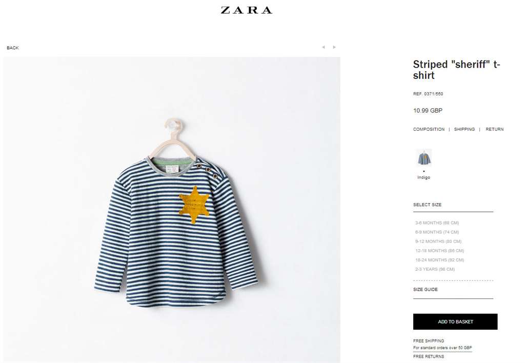
Task: Open the COMPOSITION tab
Action: coord(429,129)
